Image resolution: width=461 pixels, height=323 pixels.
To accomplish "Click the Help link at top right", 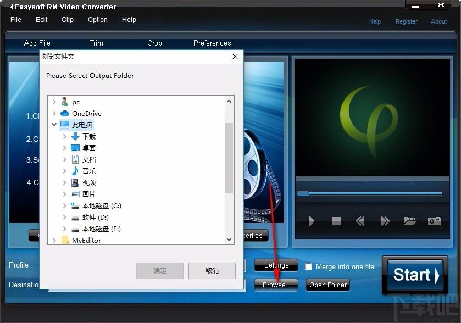I will [x=375, y=21].
